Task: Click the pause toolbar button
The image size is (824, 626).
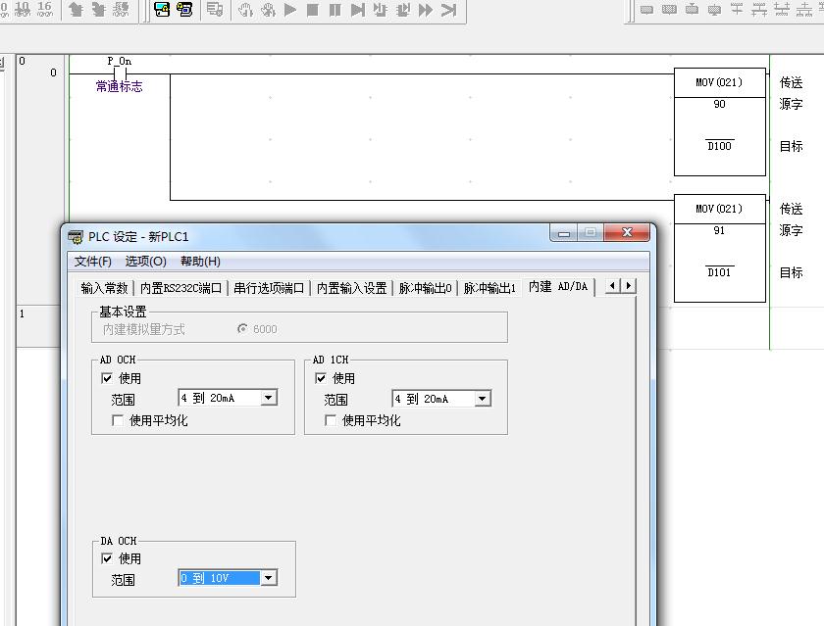Action: pyautogui.click(x=335, y=10)
